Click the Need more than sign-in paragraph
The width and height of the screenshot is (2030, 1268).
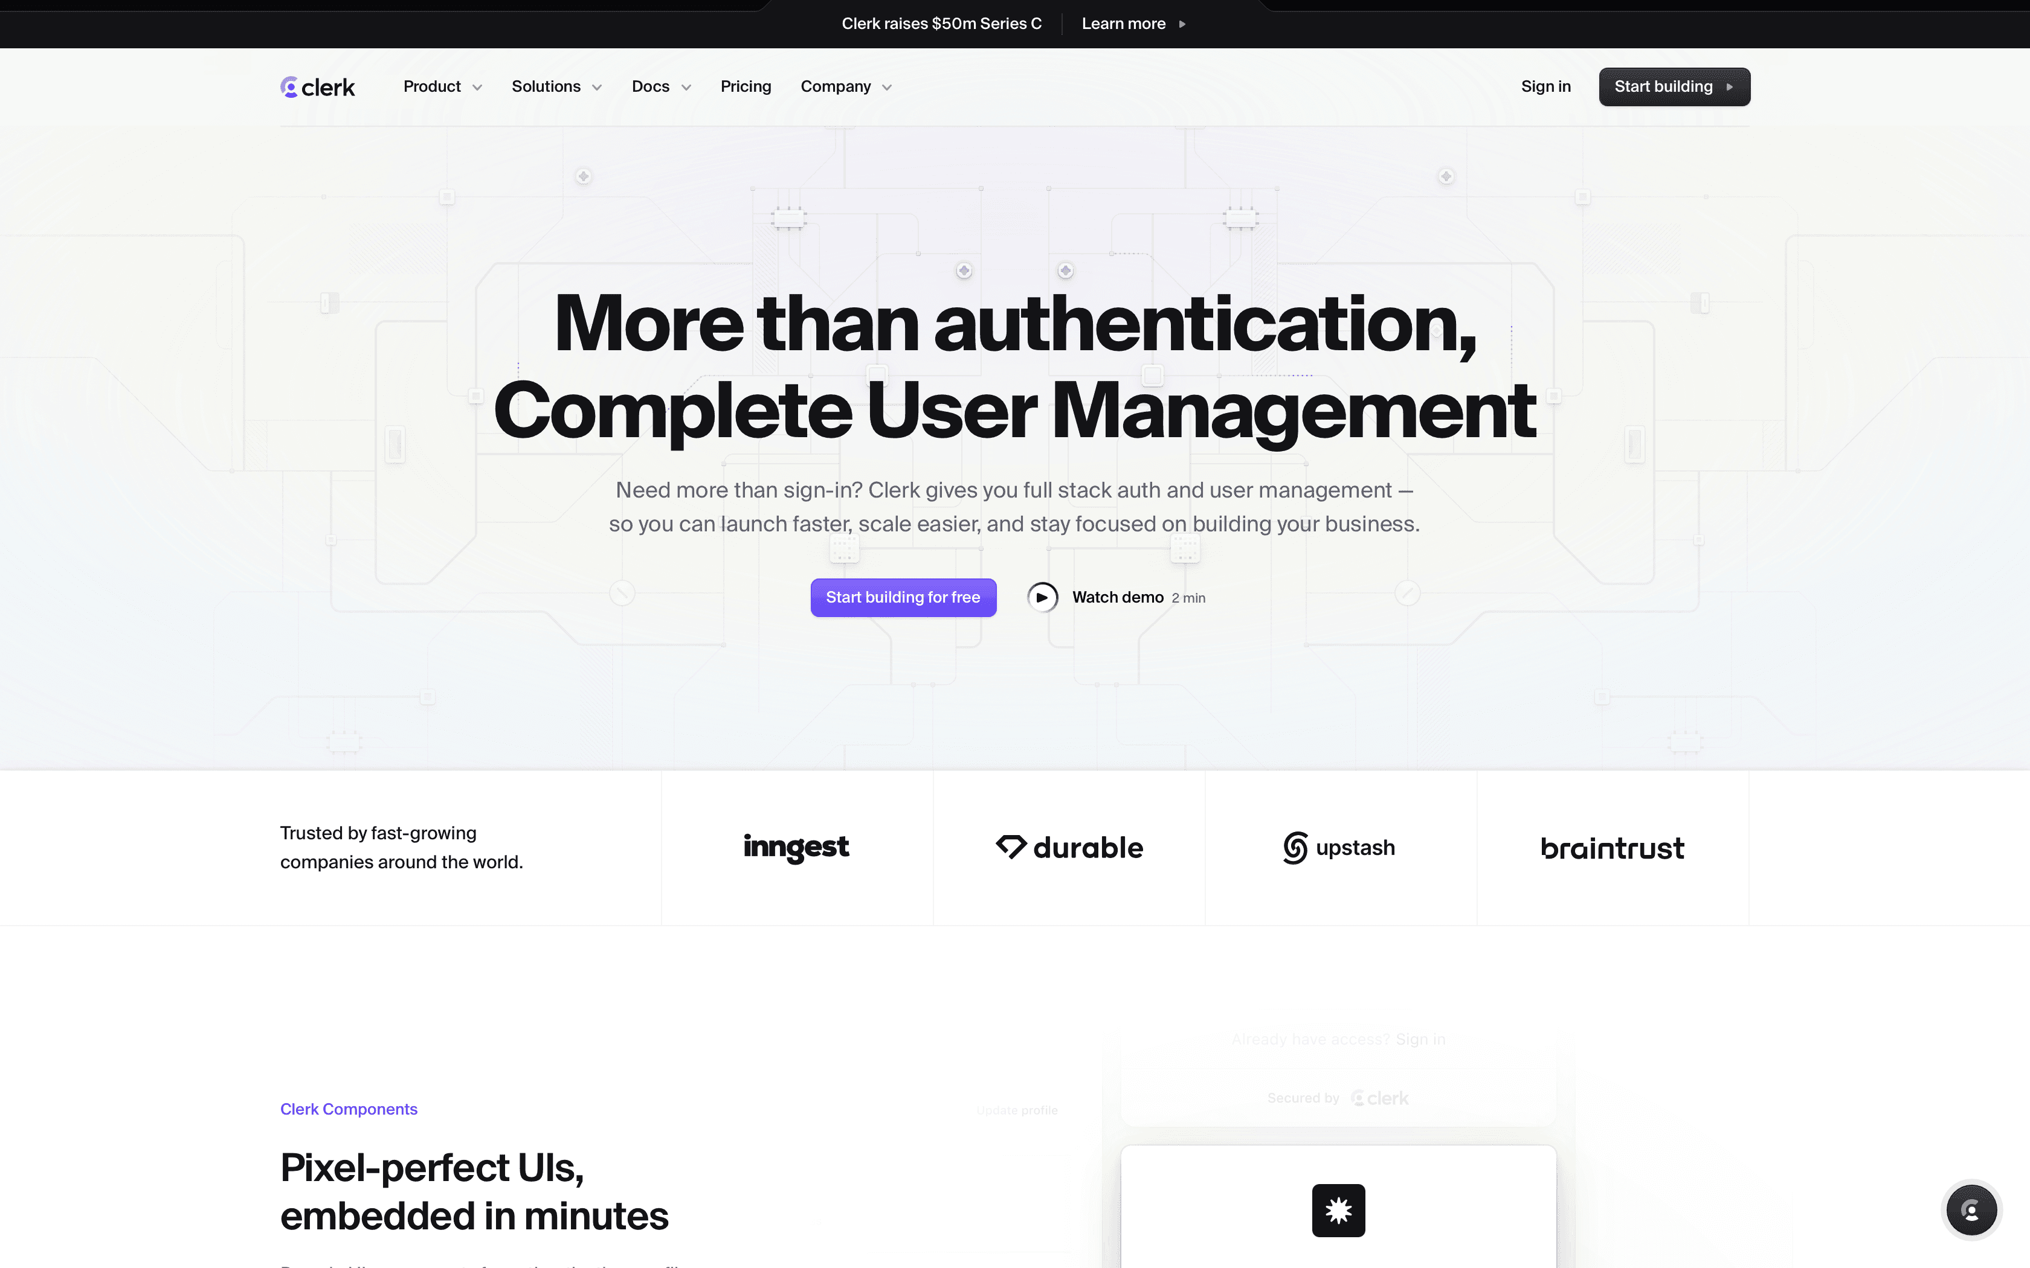pyautogui.click(x=1014, y=507)
